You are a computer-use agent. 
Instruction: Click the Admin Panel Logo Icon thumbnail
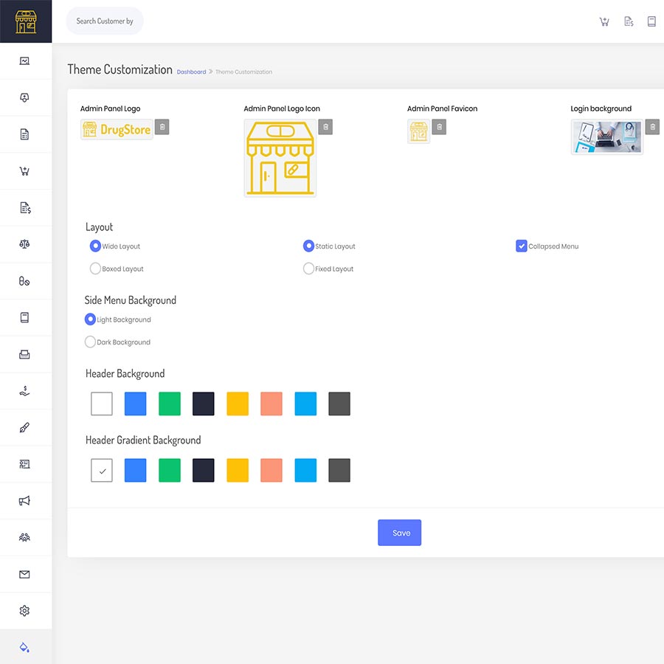280,158
